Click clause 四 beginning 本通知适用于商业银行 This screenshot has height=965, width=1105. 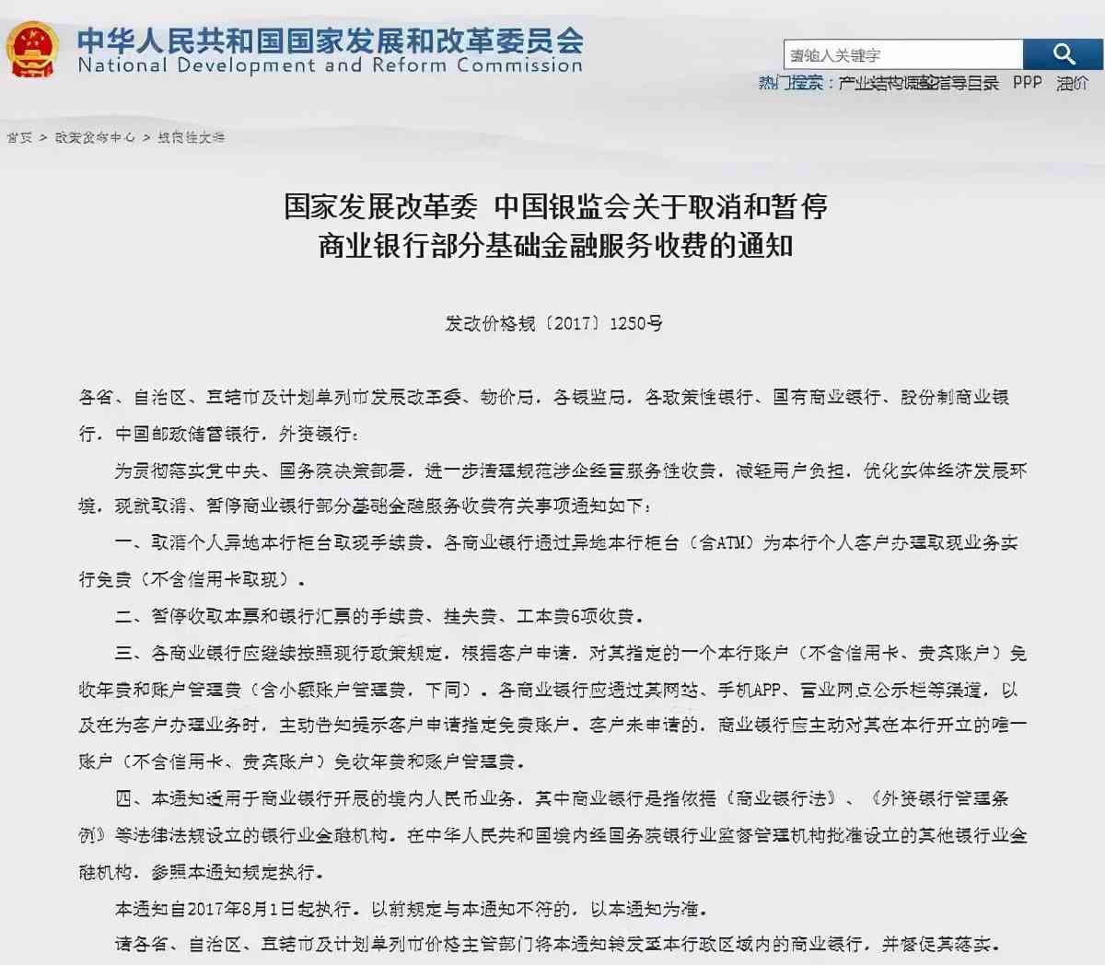click(571, 798)
